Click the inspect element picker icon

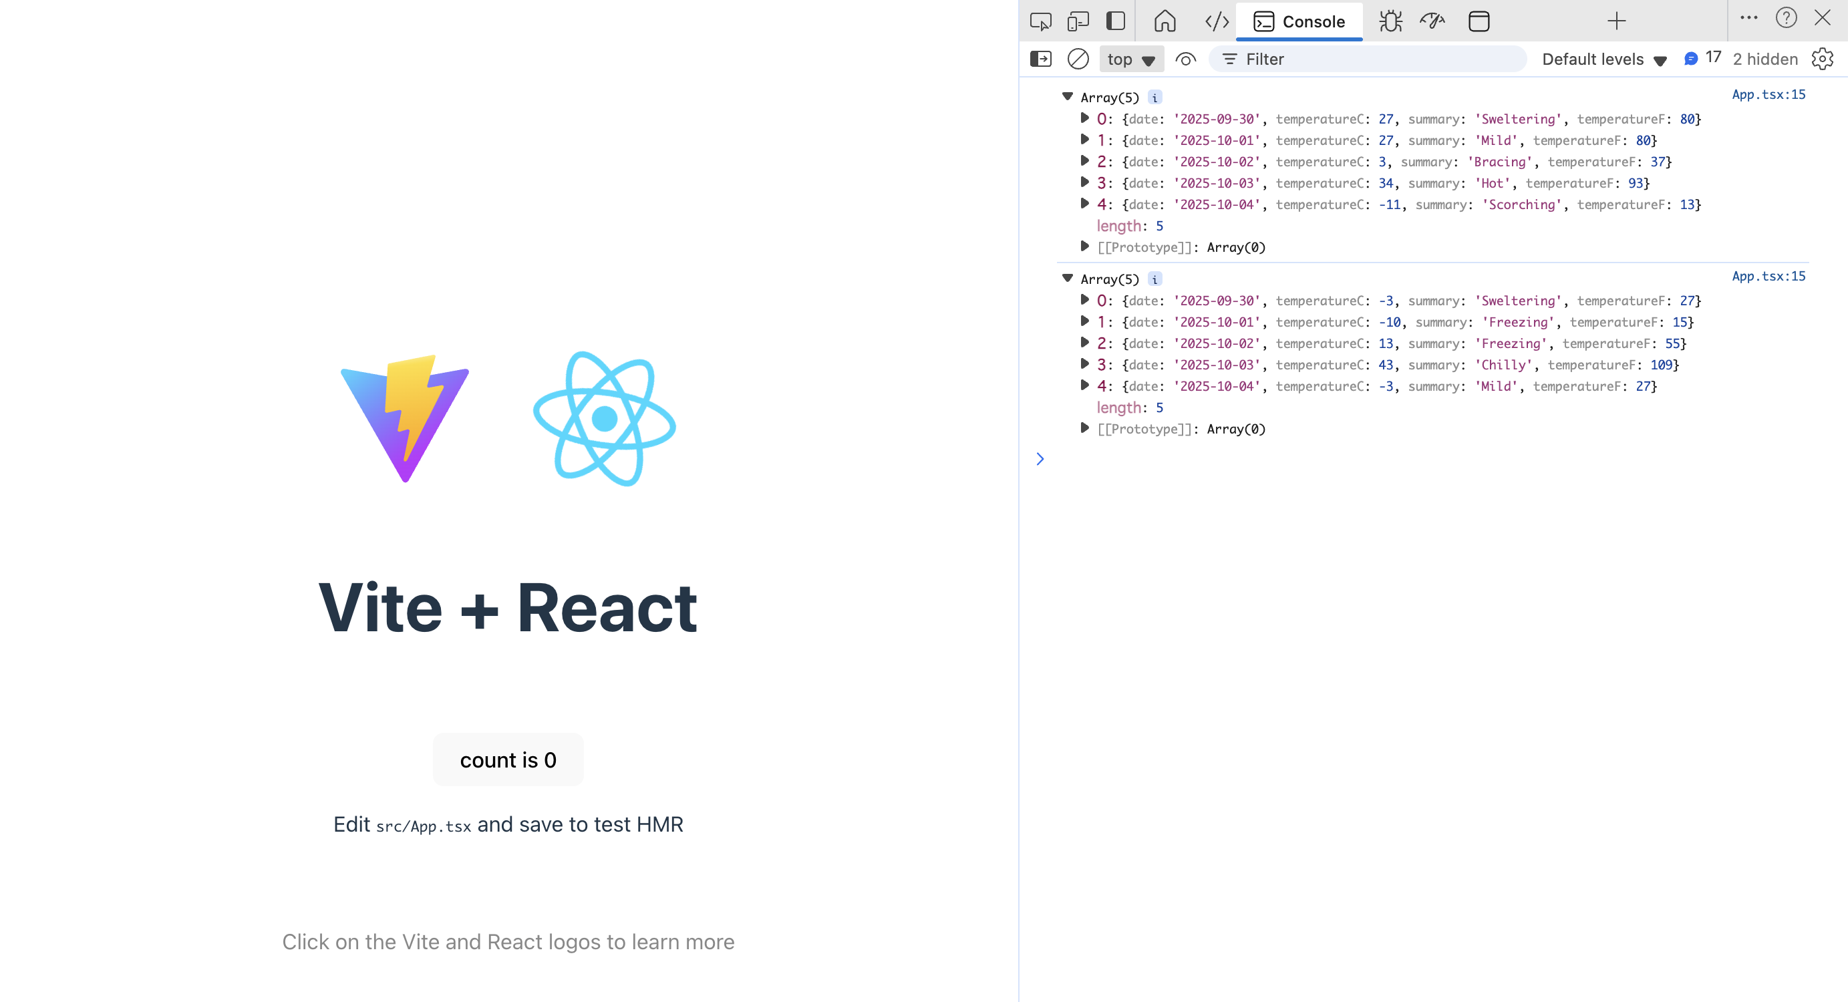[1040, 21]
